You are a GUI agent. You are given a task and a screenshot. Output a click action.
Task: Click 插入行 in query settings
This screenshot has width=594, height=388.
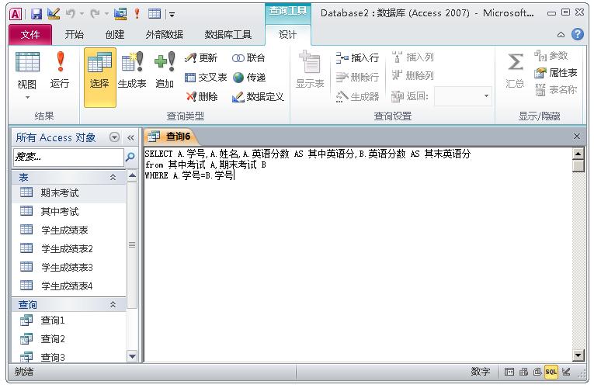(x=357, y=58)
